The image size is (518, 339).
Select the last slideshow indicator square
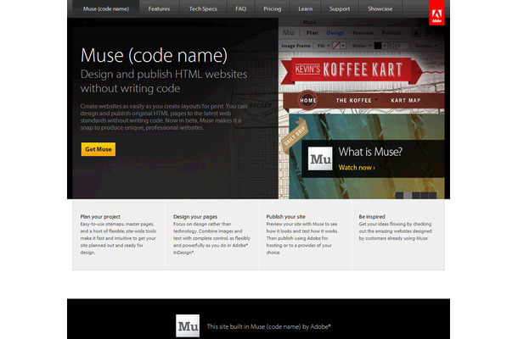432,196
